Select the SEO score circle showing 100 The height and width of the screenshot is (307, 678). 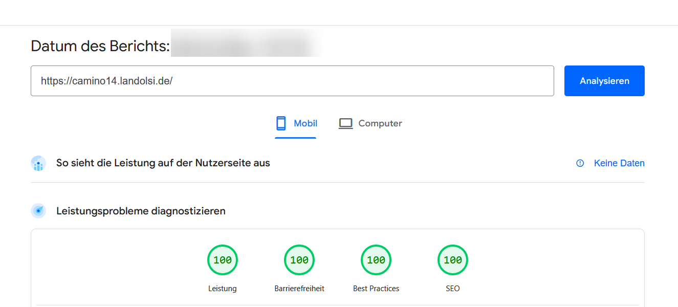(452, 259)
